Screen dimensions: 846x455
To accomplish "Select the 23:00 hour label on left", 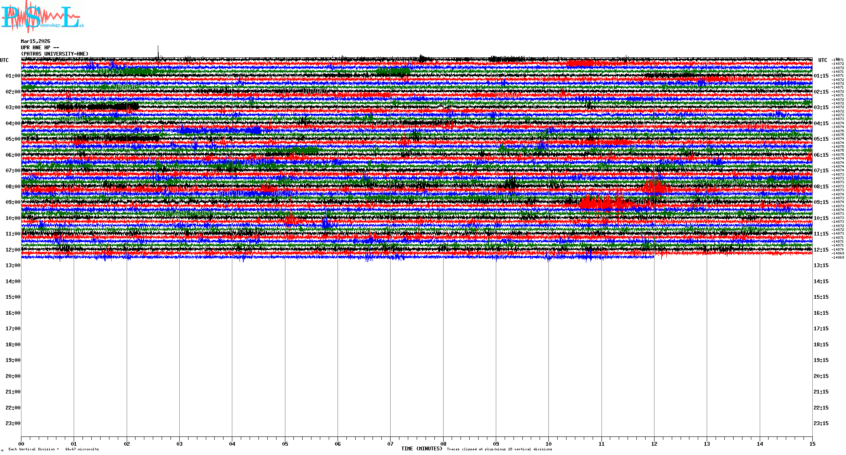I will coord(13,423).
